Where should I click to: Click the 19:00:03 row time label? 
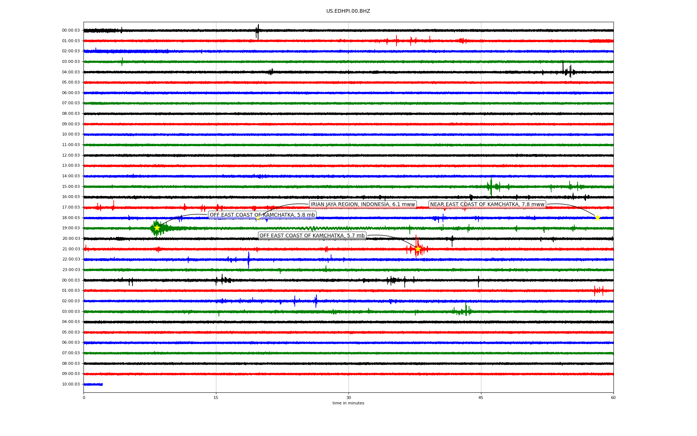coord(71,228)
